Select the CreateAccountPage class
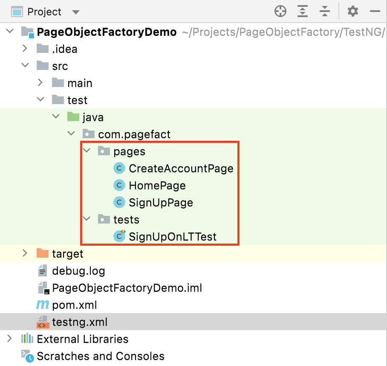The width and height of the screenshot is (387, 366). (x=181, y=168)
